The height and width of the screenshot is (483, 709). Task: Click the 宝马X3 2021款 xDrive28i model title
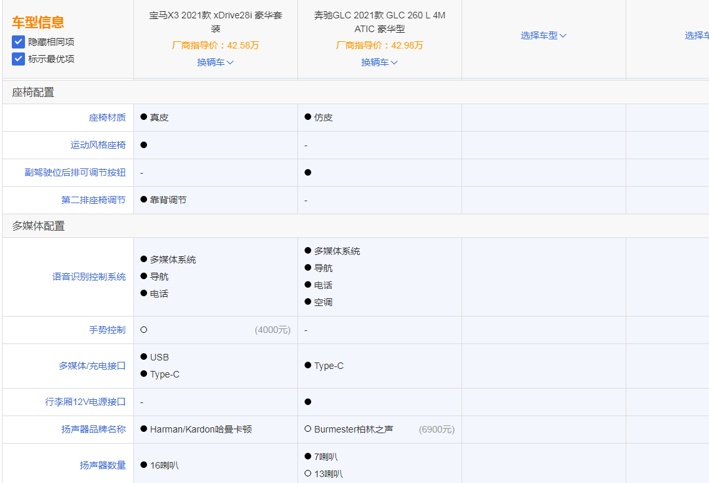click(x=215, y=22)
